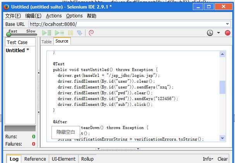Click the source scroll-up arrow
The image size is (235, 163).
tap(222, 54)
